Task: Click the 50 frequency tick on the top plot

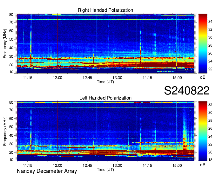Action: click(11, 39)
